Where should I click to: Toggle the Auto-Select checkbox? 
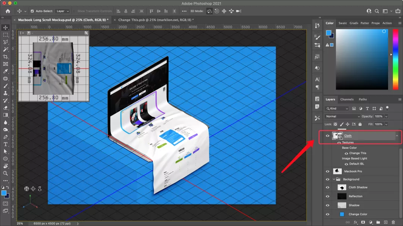coord(32,11)
